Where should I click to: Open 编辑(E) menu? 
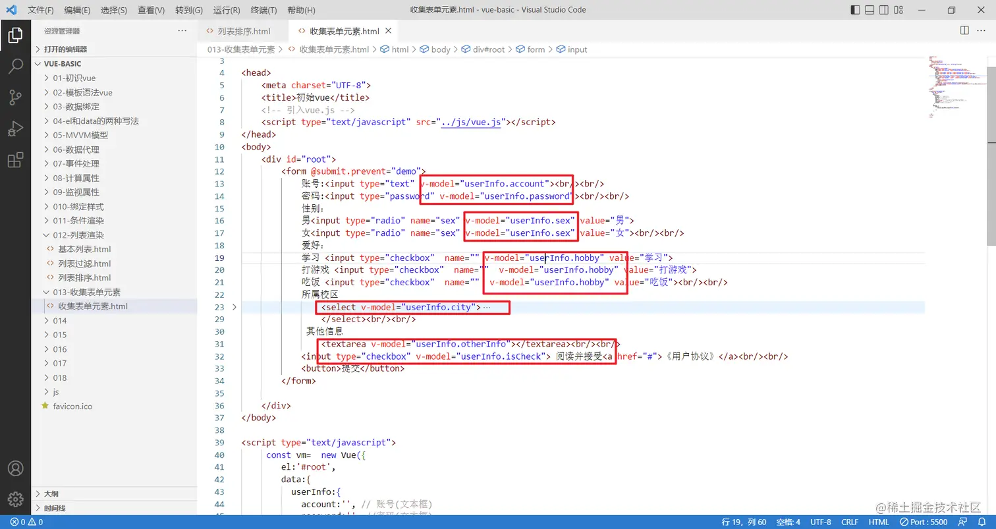[x=78, y=10]
